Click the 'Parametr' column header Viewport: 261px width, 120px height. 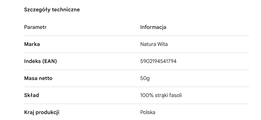(x=35, y=27)
